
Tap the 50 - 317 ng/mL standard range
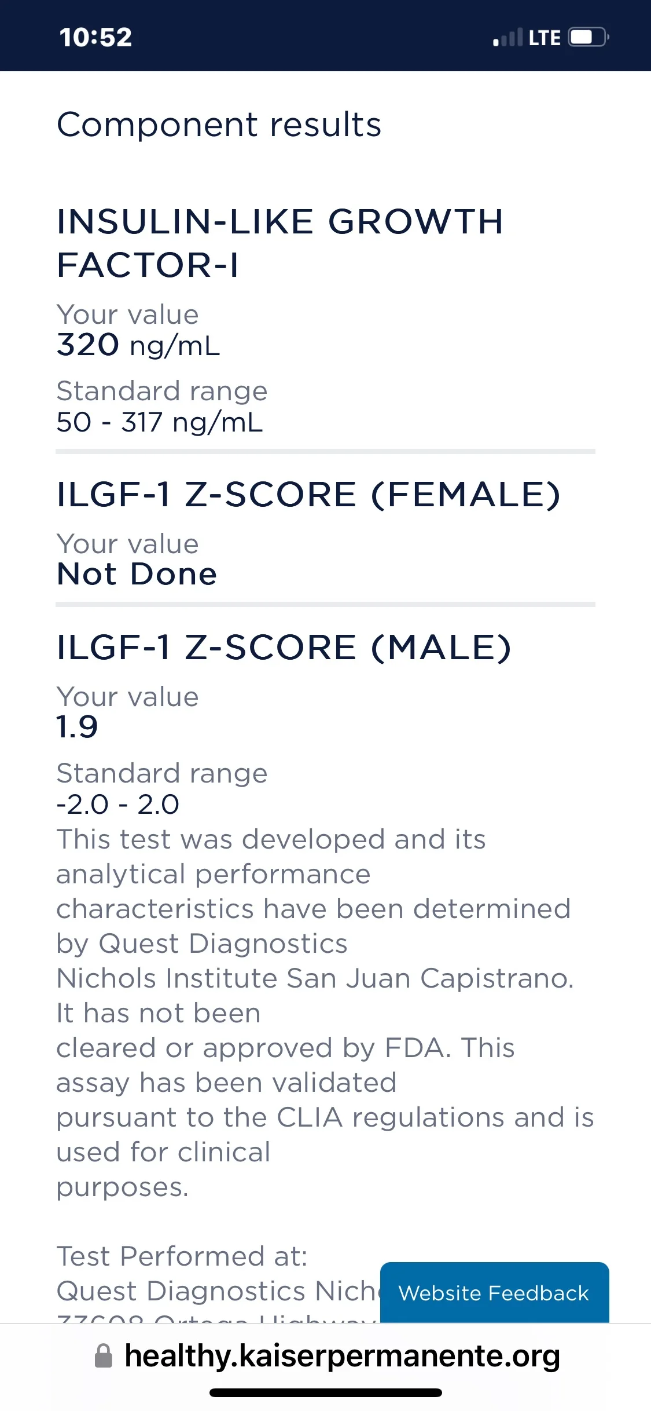click(x=159, y=422)
